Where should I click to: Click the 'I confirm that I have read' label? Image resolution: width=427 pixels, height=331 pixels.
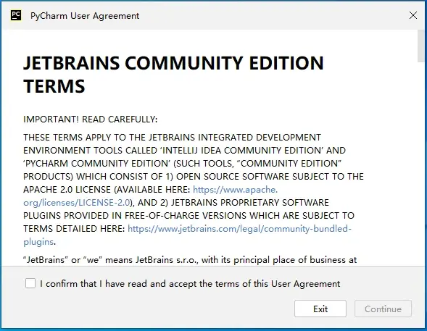point(190,284)
